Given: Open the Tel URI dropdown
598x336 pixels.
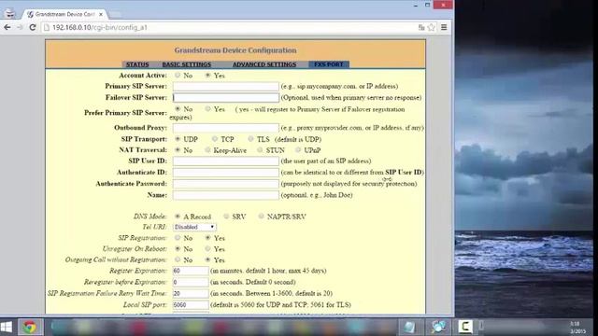Looking at the screenshot, I should [x=194, y=227].
